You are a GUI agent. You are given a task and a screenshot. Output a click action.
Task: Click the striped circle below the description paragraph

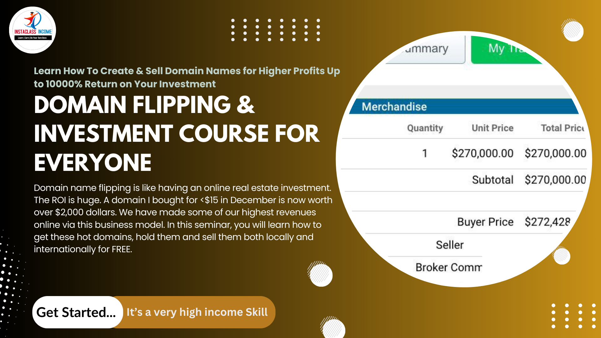tap(321, 275)
